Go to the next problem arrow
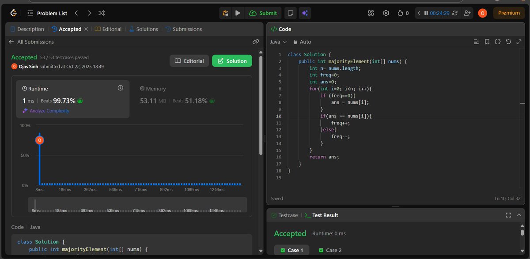 pyautogui.click(x=89, y=13)
